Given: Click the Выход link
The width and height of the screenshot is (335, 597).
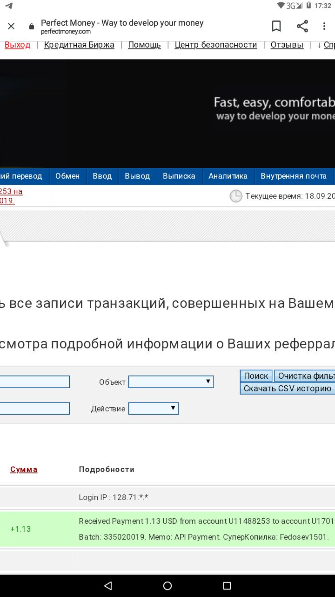Looking at the screenshot, I should (x=17, y=45).
